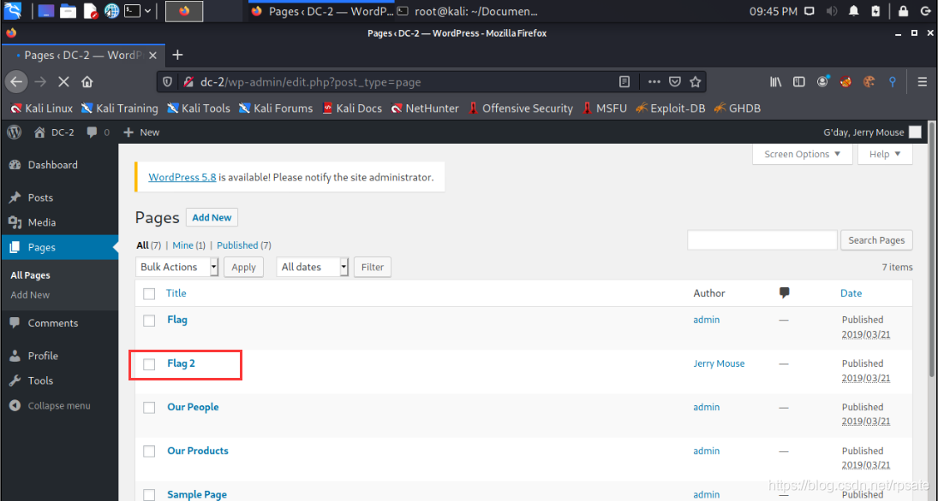Open Dashboard in the WordPress sidebar
The width and height of the screenshot is (938, 501).
click(x=59, y=165)
